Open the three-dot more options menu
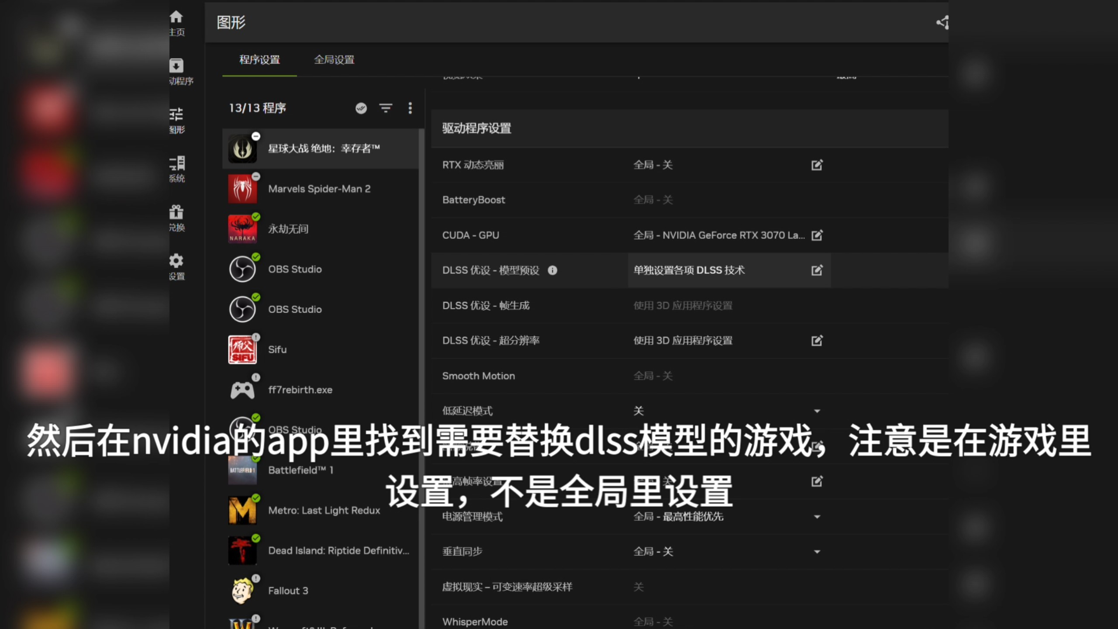Image resolution: width=1118 pixels, height=629 pixels. pos(410,108)
